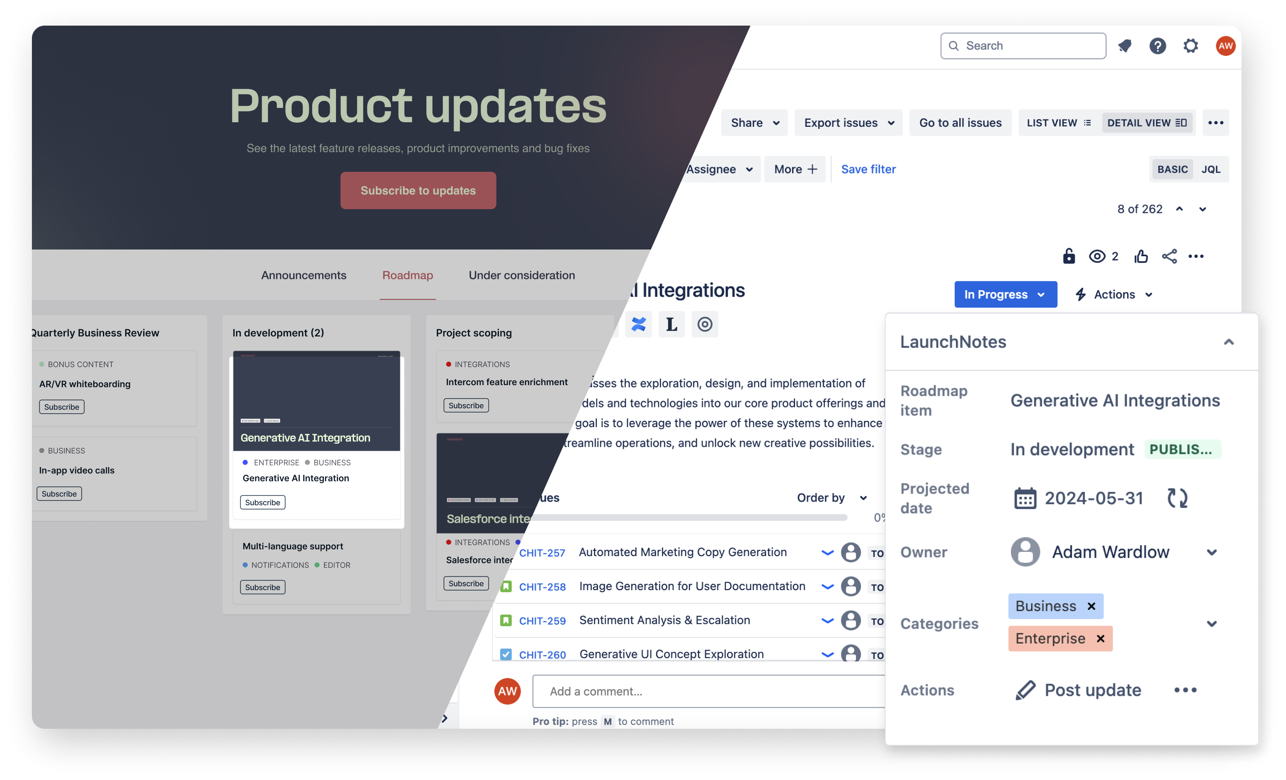This screenshot has width=1286, height=780.
Task: Click Subscribe to updates button
Action: click(x=418, y=191)
